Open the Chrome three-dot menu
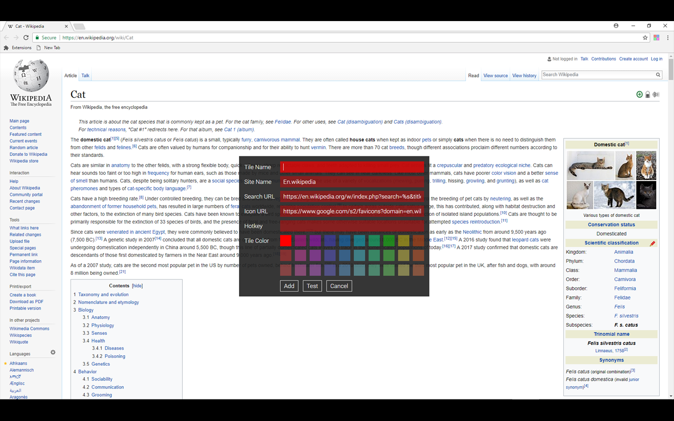 [668, 37]
